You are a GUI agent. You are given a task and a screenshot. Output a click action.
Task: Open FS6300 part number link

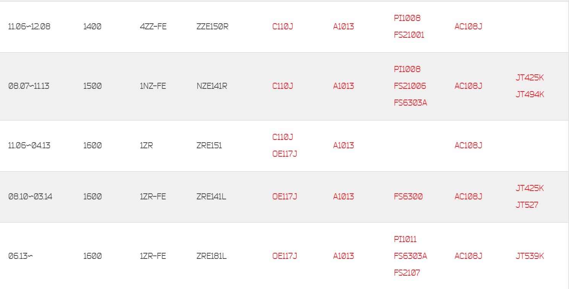(x=408, y=197)
